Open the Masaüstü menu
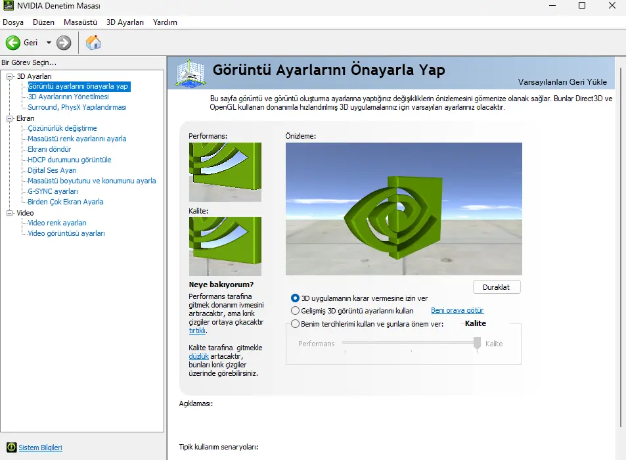Viewport: 626px width, 460px height. click(80, 22)
